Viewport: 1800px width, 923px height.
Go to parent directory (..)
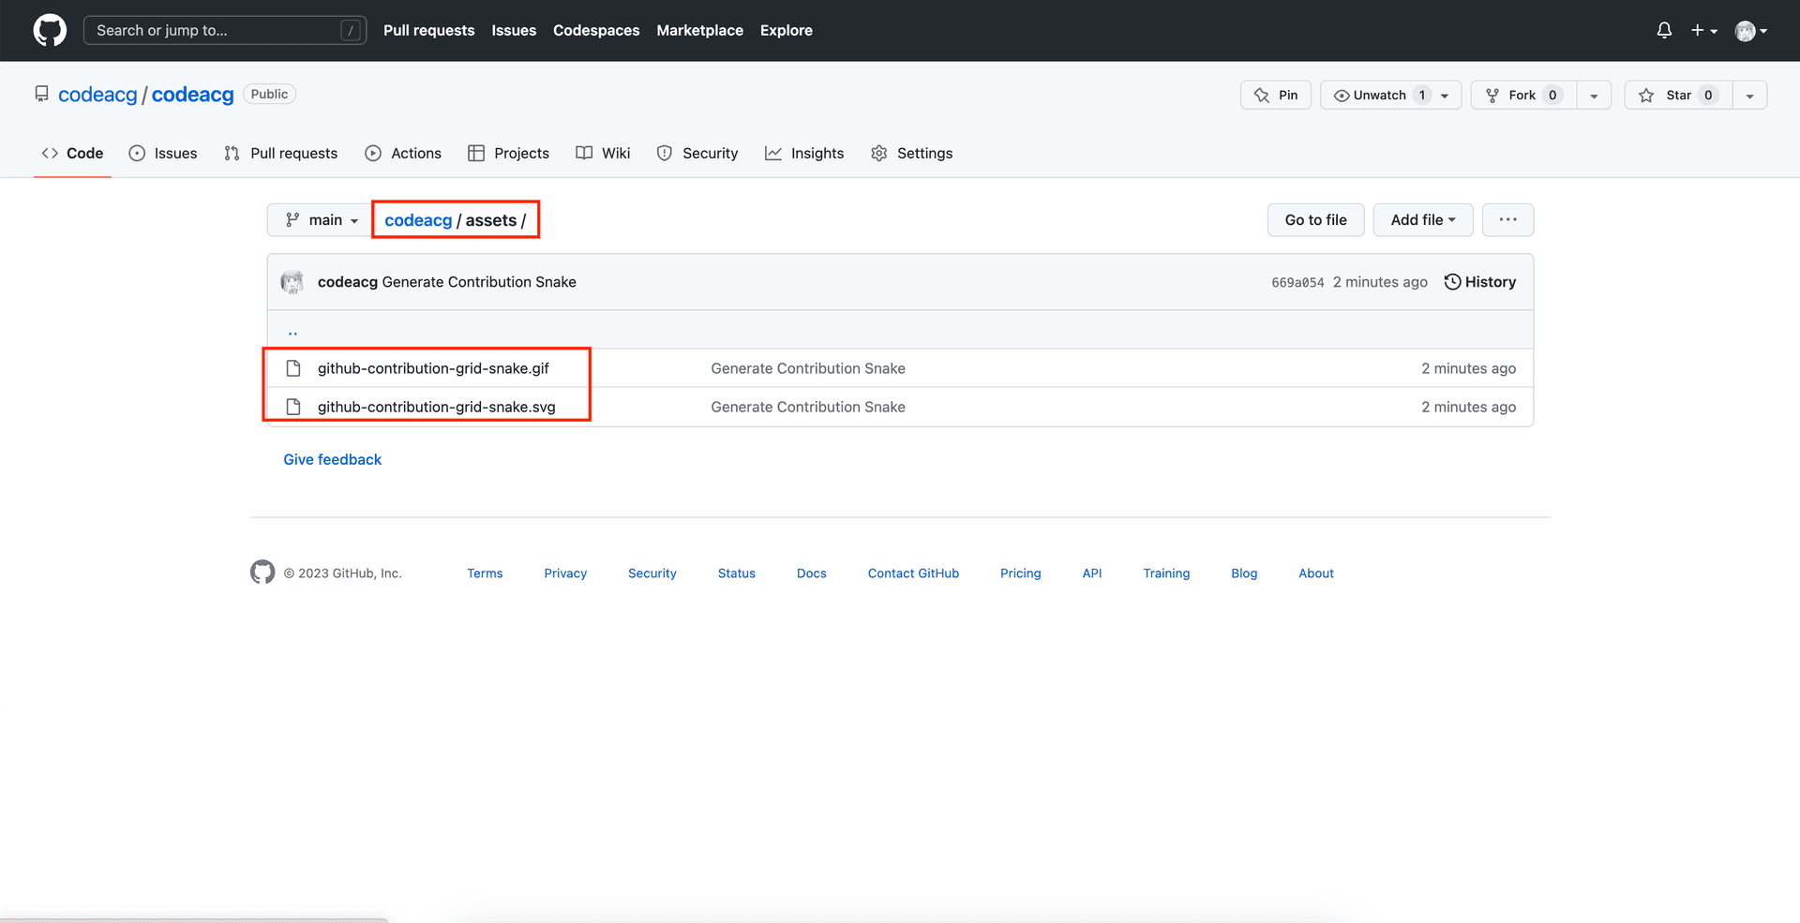tap(292, 331)
